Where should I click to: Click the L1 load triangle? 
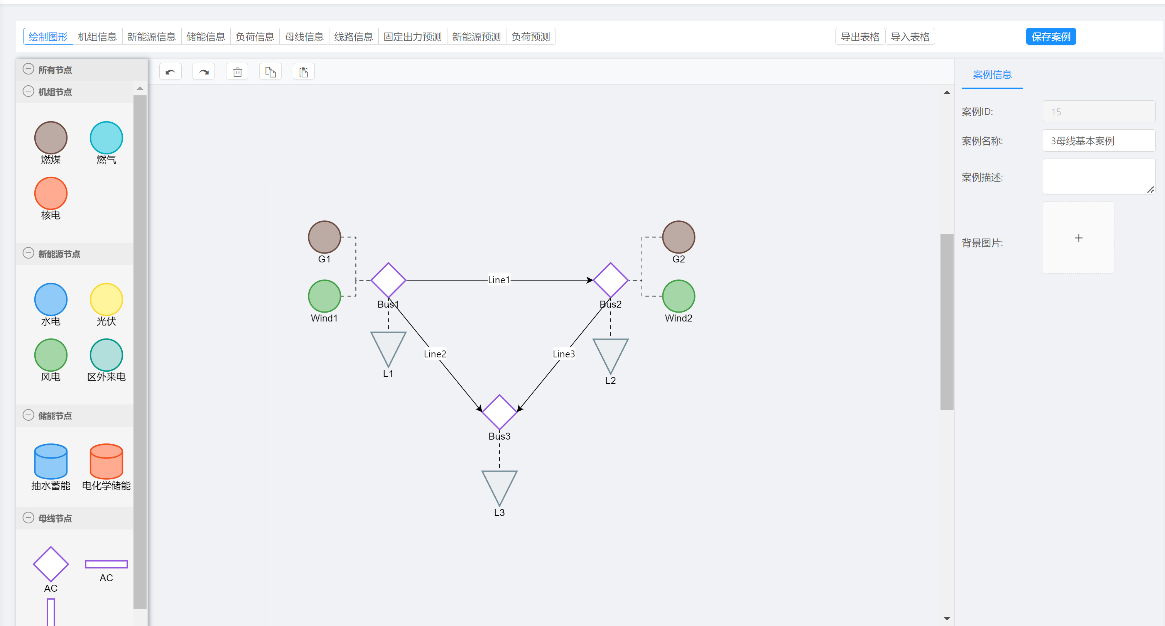tap(388, 347)
